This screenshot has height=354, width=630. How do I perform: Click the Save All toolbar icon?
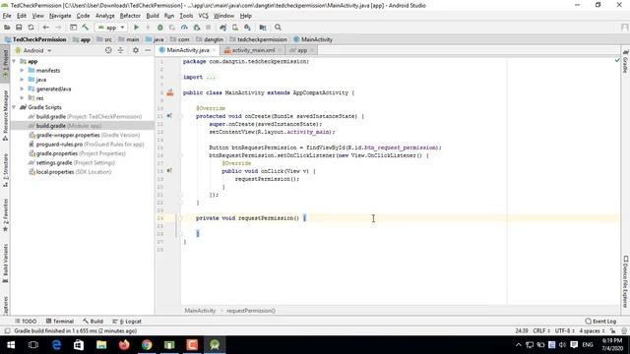point(19,28)
